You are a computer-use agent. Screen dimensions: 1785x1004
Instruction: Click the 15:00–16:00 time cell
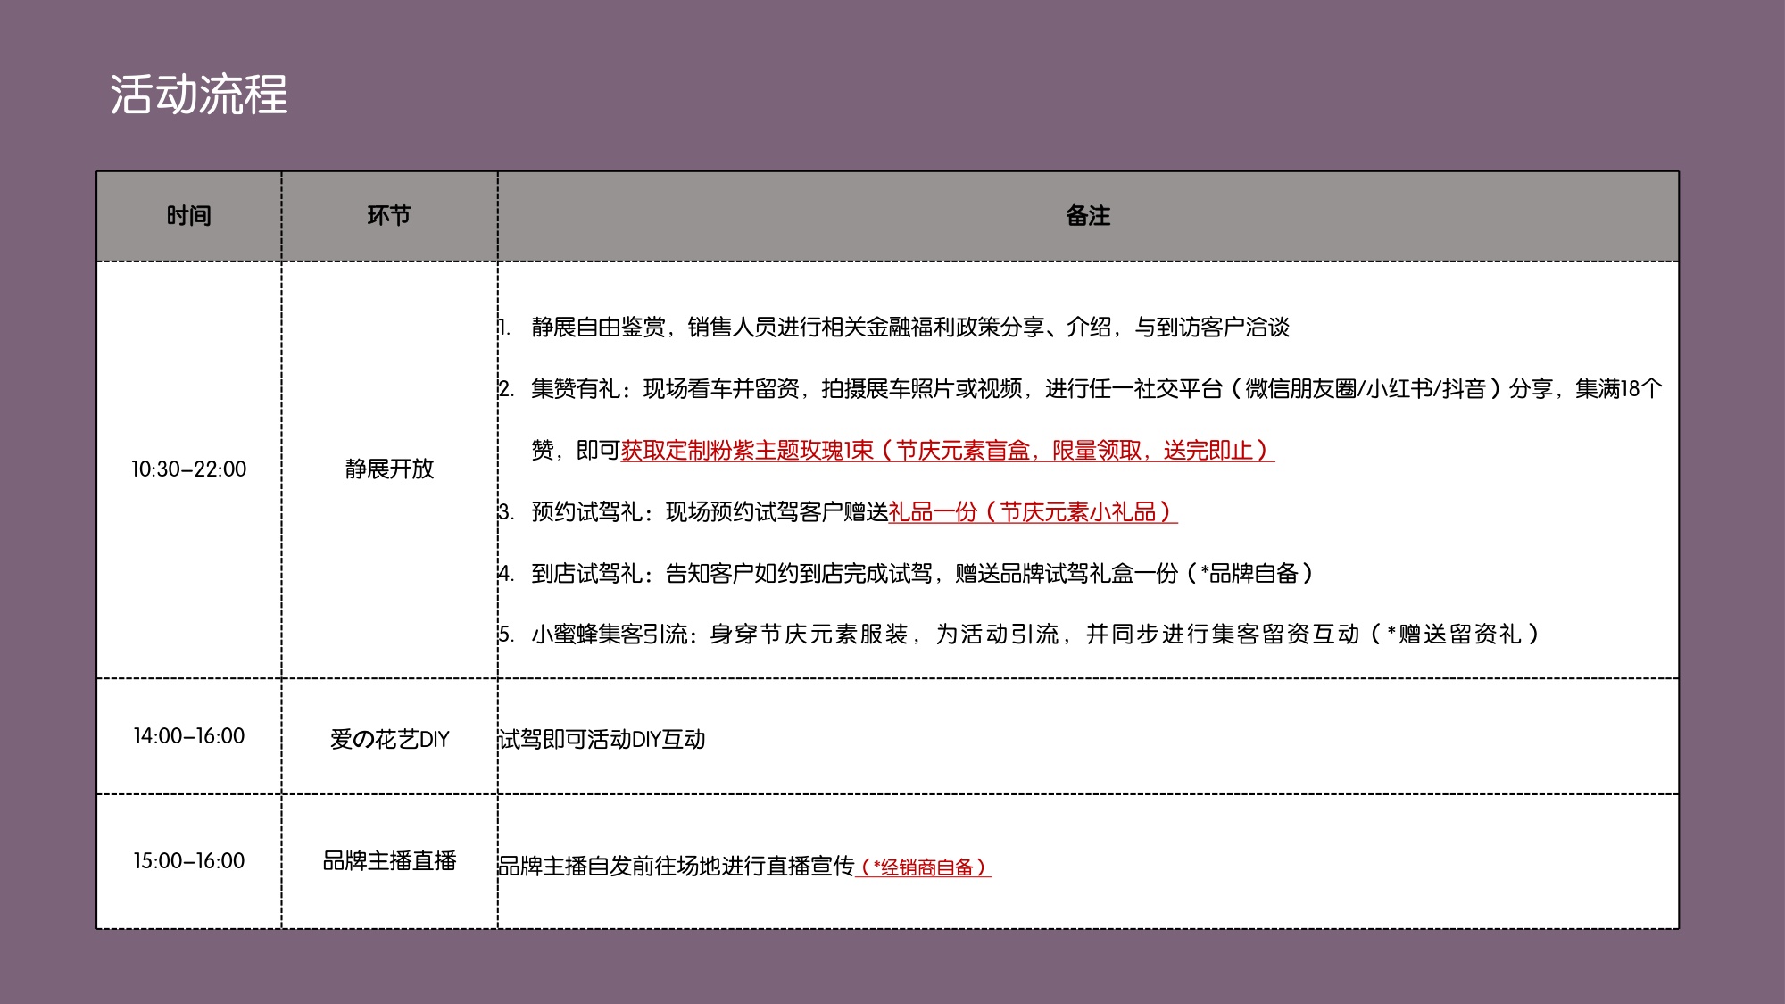tap(190, 859)
